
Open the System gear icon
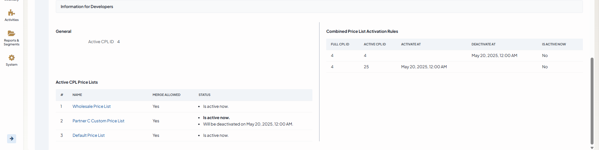pos(12,58)
